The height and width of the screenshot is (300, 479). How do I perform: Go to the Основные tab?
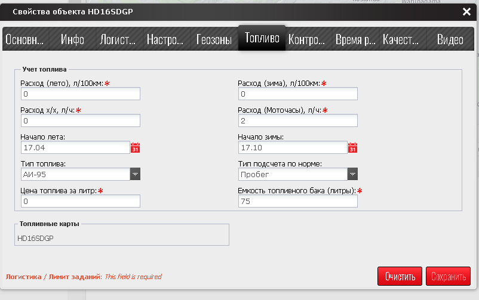click(x=25, y=40)
